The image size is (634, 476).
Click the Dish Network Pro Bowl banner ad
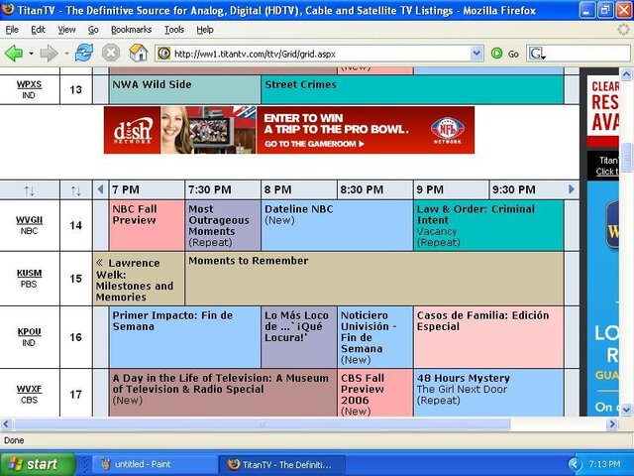click(x=288, y=130)
